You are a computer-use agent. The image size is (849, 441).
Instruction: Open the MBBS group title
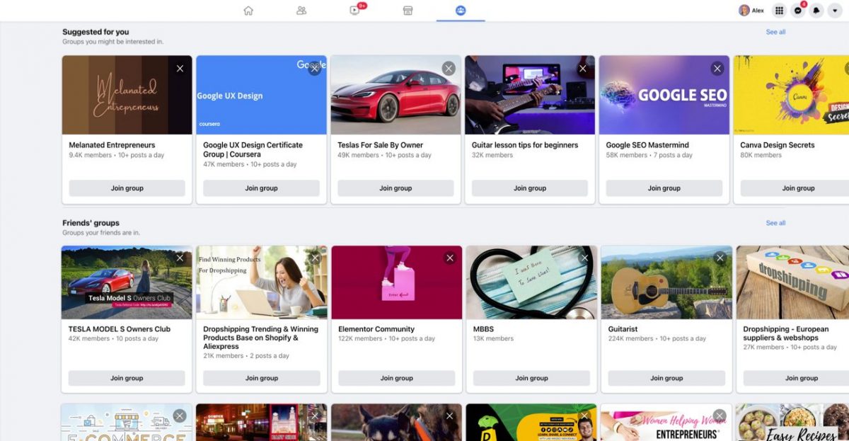485,329
